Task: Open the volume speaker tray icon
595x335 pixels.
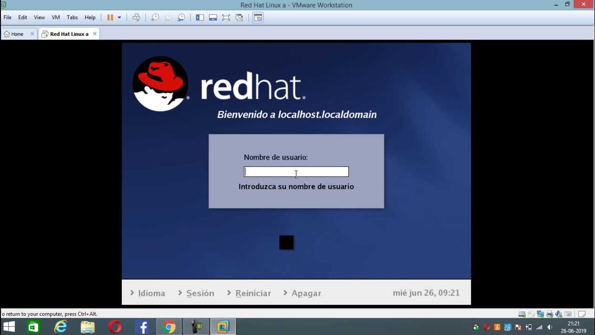Action: click(x=549, y=327)
